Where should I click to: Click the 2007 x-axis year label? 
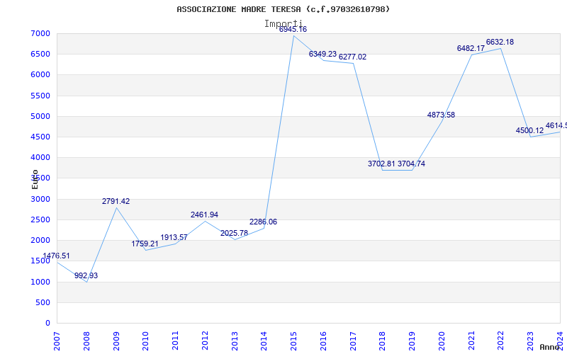[57, 341]
